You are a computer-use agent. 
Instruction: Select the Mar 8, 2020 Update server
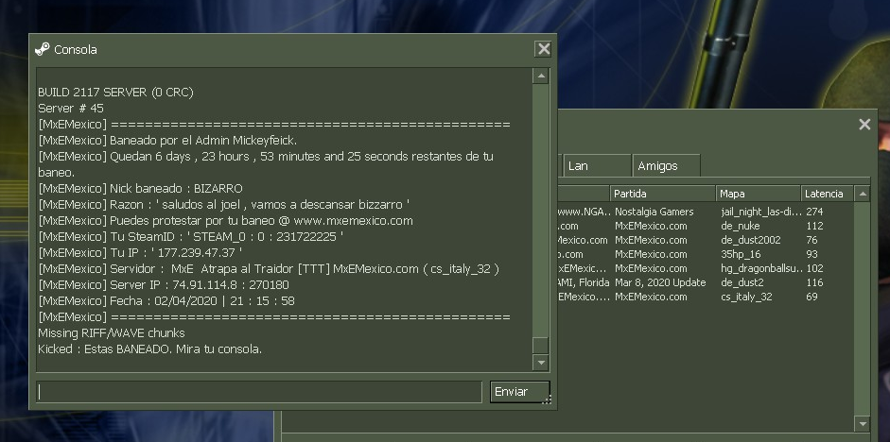coord(706,282)
